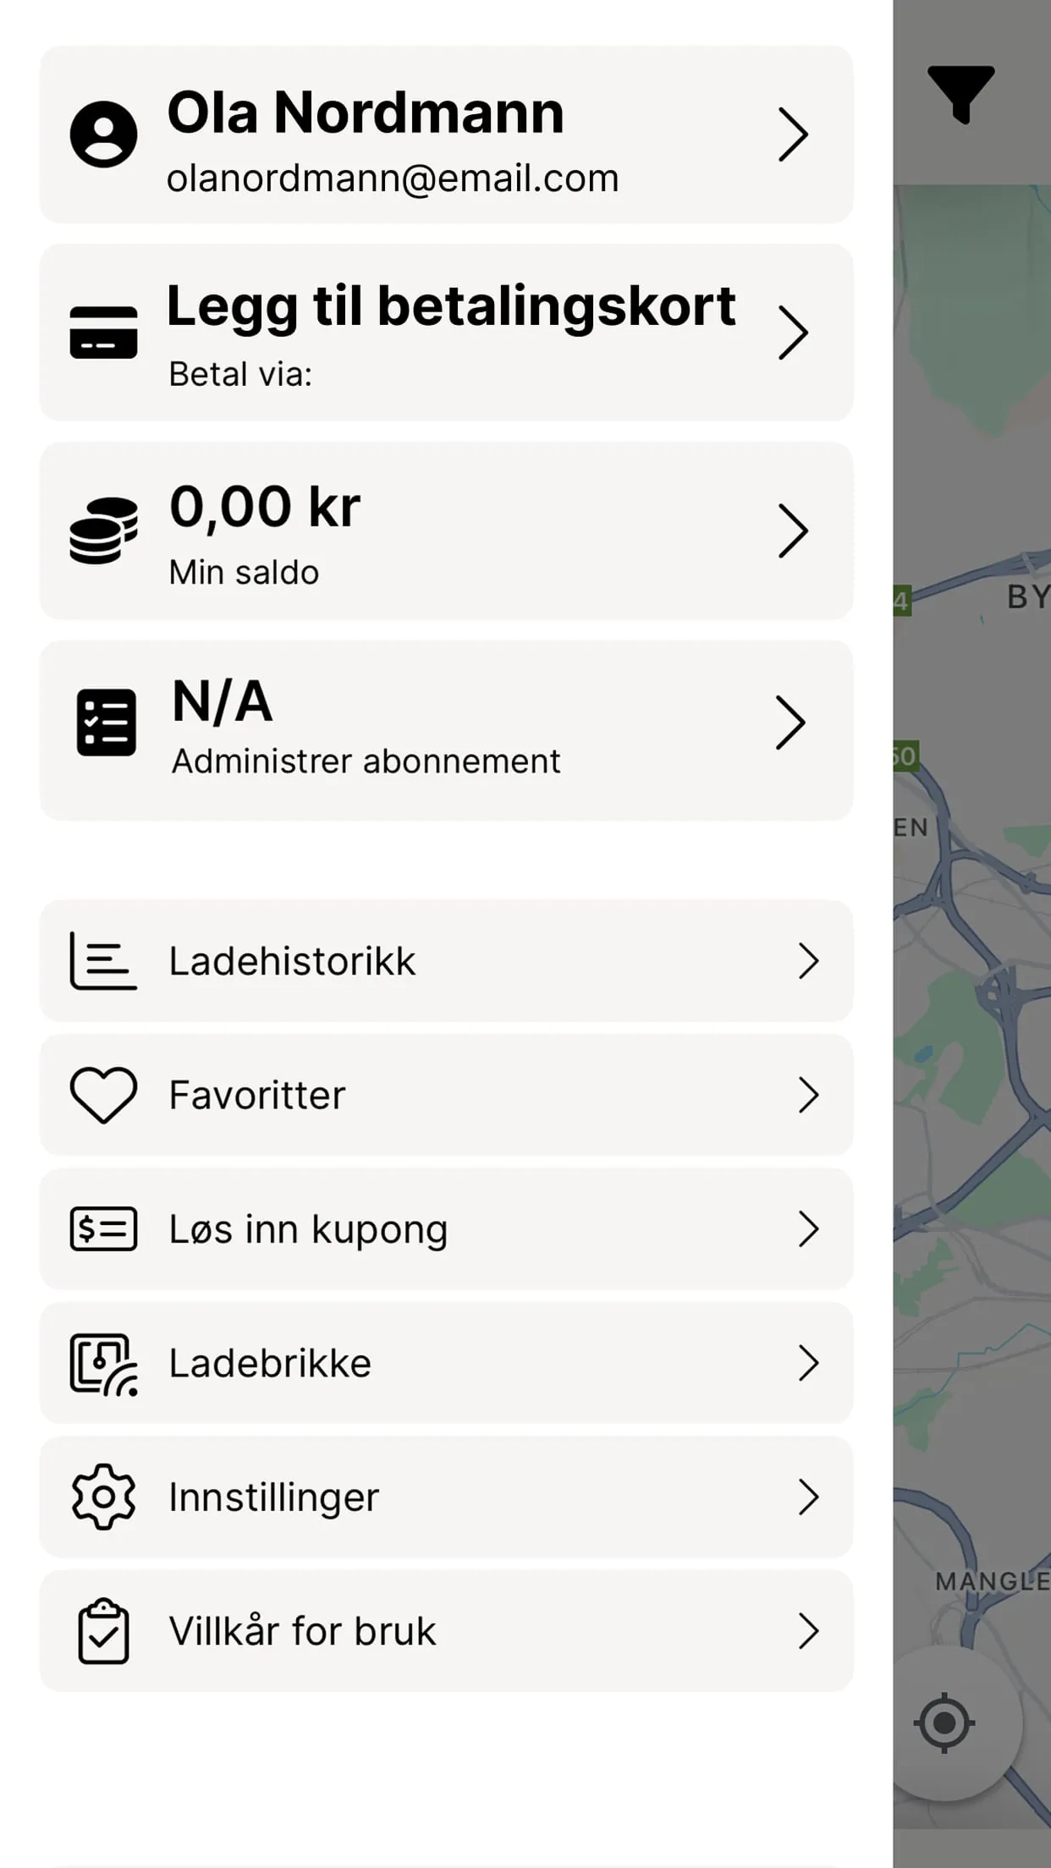This screenshot has height=1868, width=1051.
Task: Tap the dimmed map to close menu
Action: tap(973, 1015)
